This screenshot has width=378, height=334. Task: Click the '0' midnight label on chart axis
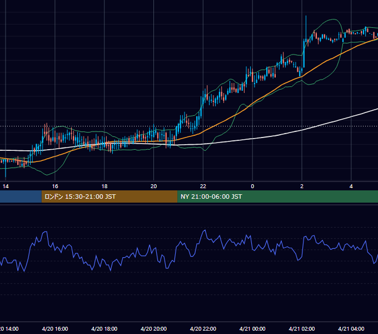pos(252,186)
